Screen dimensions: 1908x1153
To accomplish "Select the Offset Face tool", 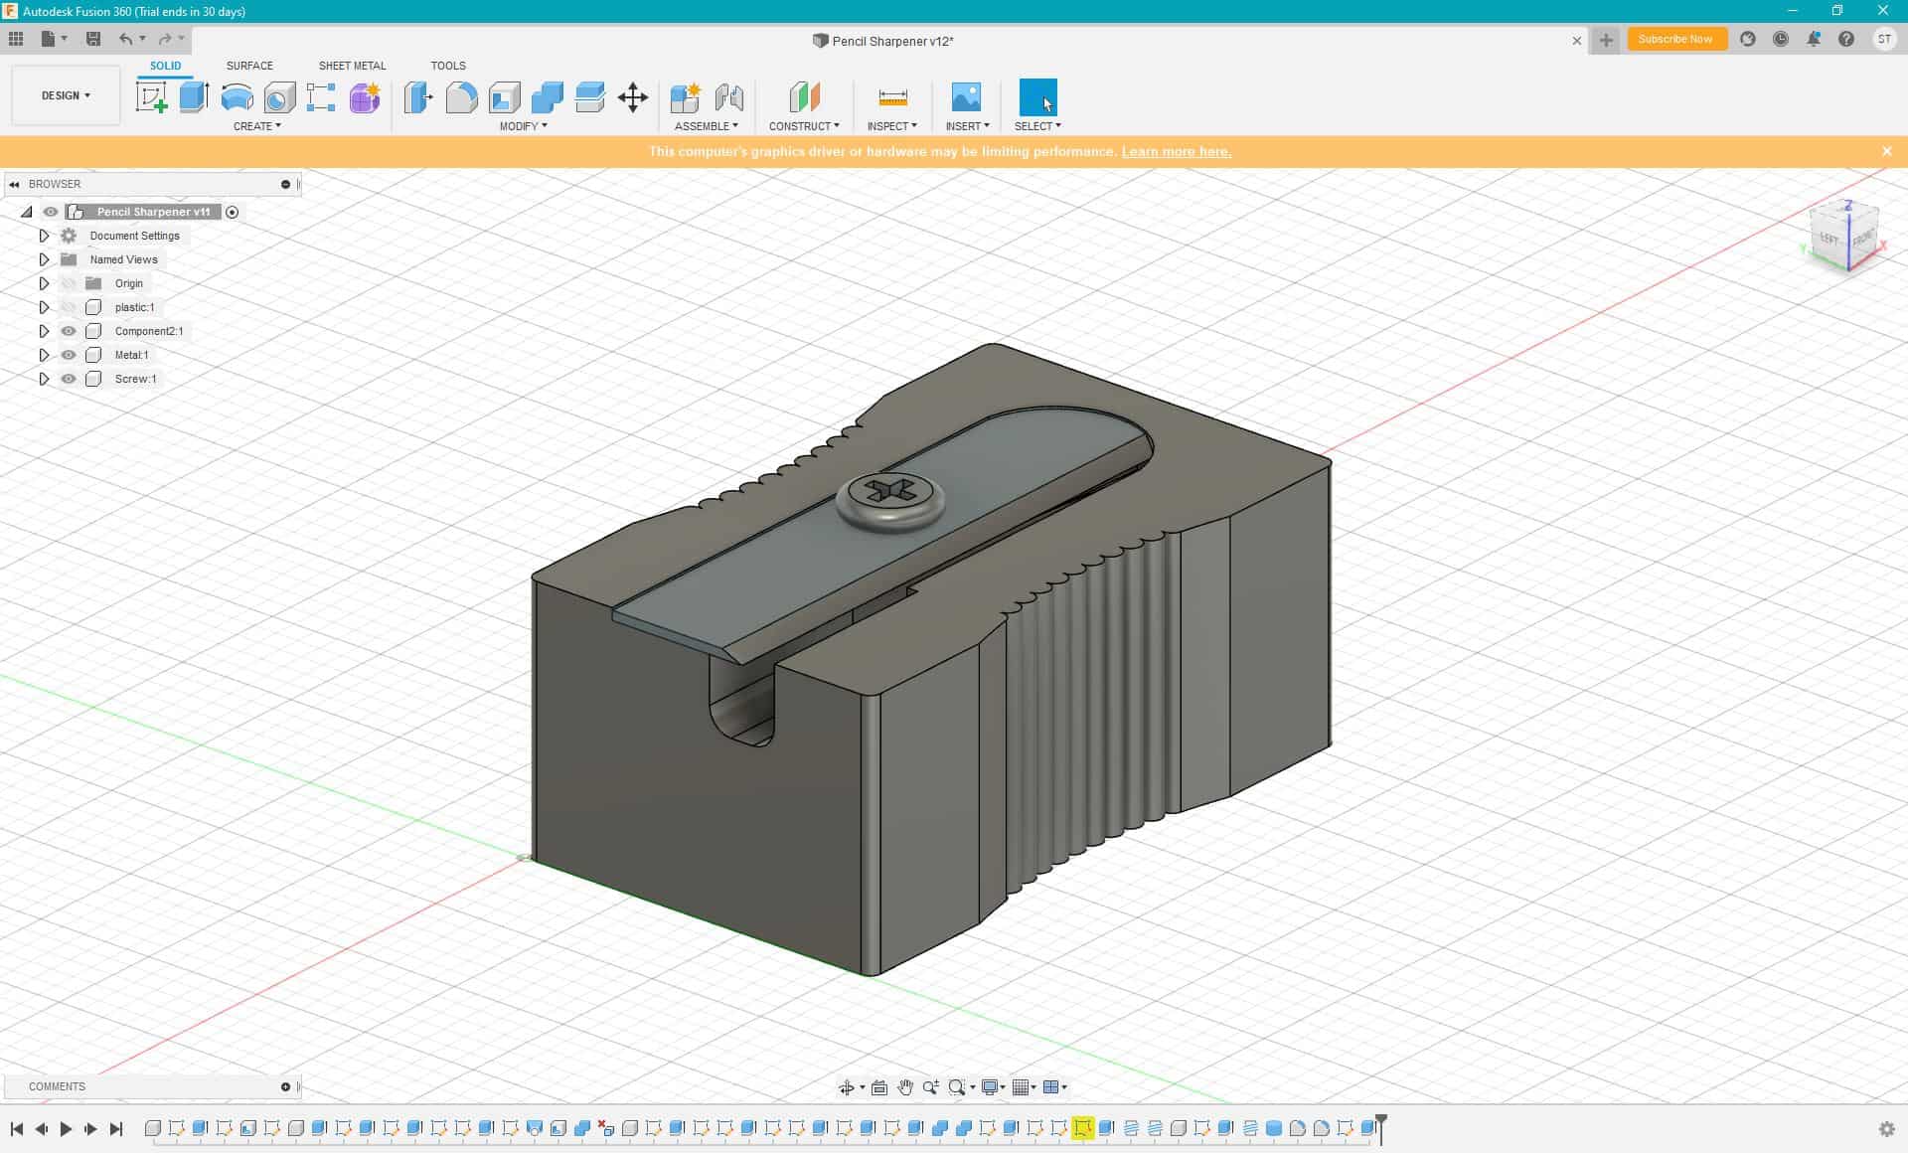I will pyautogui.click(x=589, y=97).
